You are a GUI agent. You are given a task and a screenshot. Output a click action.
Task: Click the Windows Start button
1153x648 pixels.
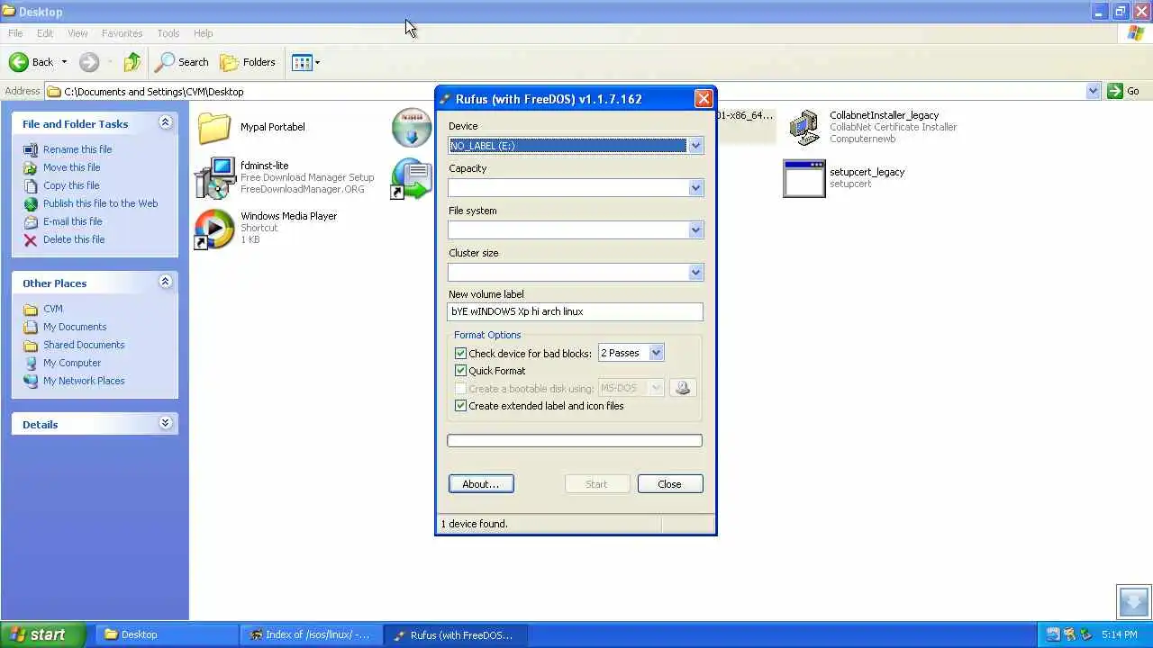click(x=43, y=634)
